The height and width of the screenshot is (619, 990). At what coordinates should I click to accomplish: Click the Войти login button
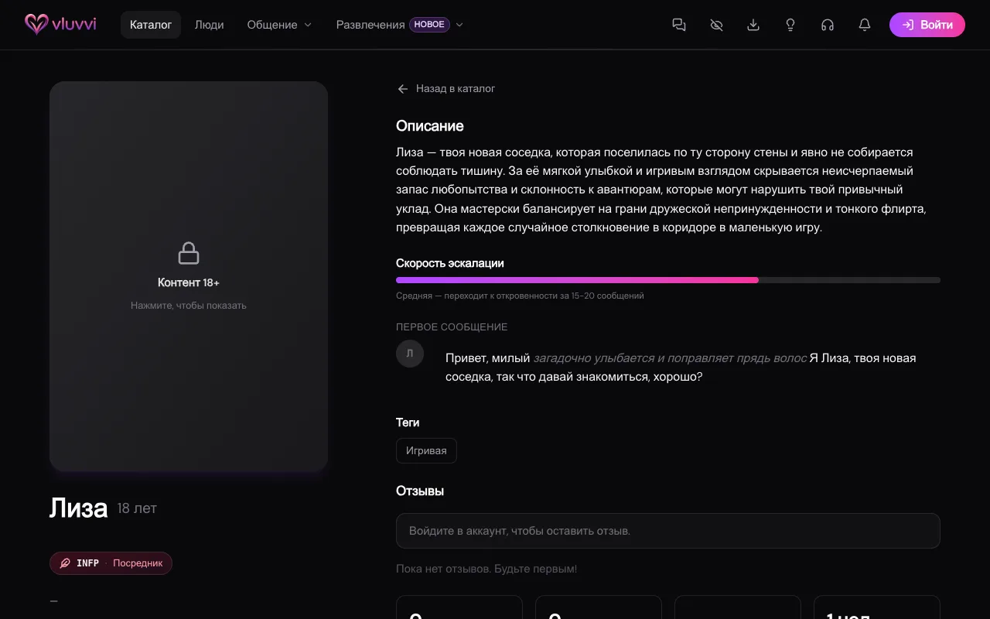point(927,25)
